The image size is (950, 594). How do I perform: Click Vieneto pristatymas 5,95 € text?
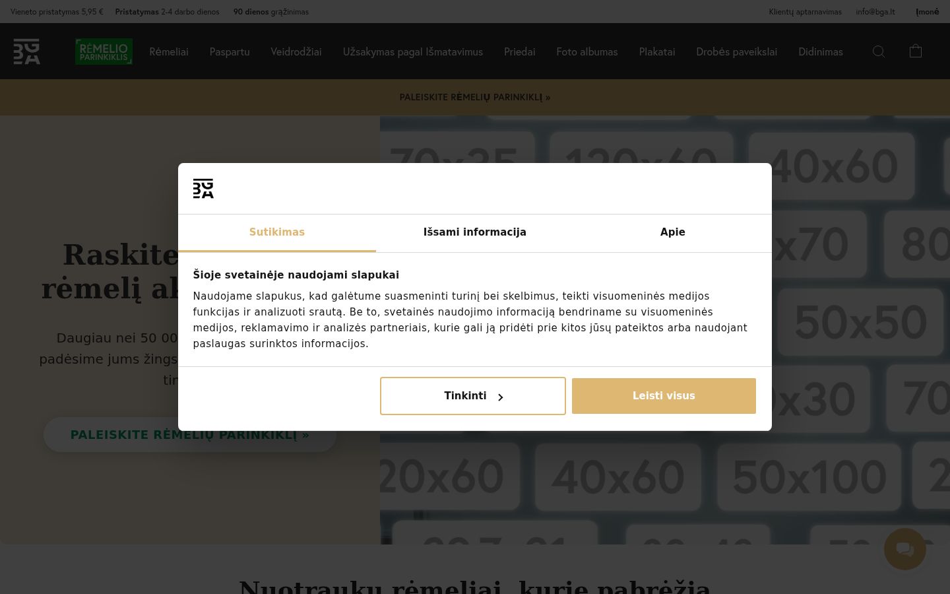point(57,12)
